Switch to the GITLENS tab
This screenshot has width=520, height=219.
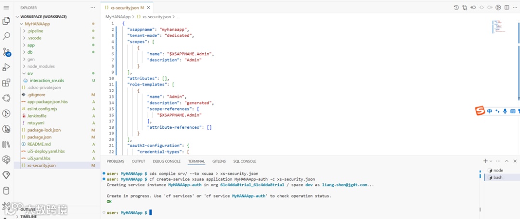tap(219, 161)
